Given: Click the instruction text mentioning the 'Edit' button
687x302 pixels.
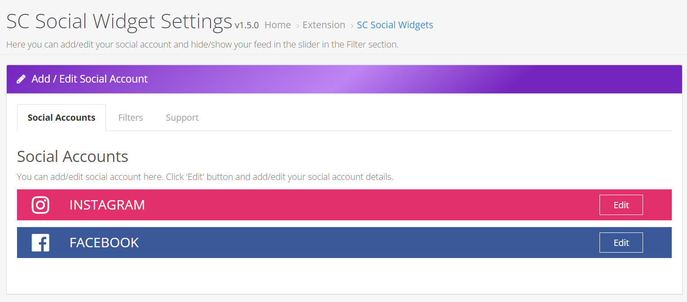Looking at the screenshot, I should pos(205,177).
